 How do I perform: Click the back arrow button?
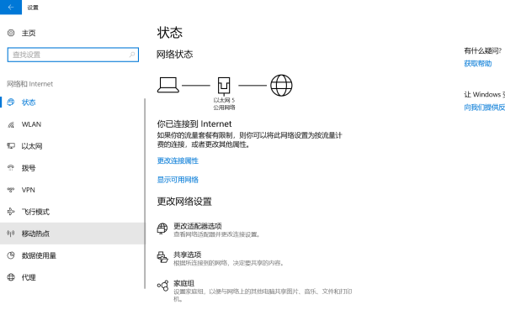(11, 7)
